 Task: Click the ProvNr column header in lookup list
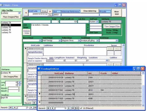[x=106, y=73]
